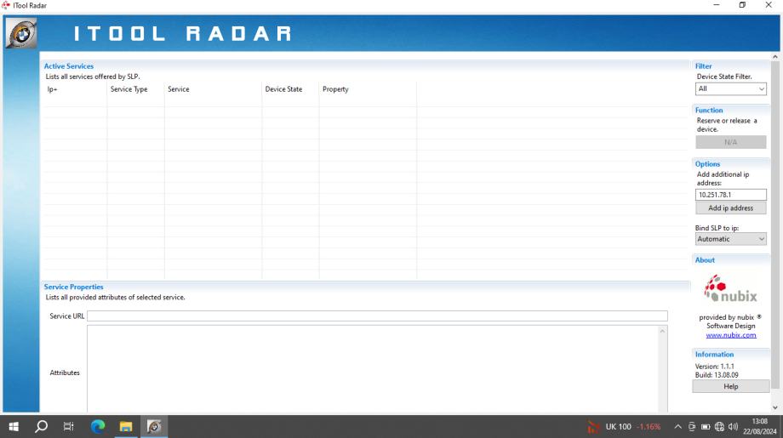Viewport: 783px width, 438px height.
Task: Select ITool Radar taskbar app icon
Action: (154, 427)
